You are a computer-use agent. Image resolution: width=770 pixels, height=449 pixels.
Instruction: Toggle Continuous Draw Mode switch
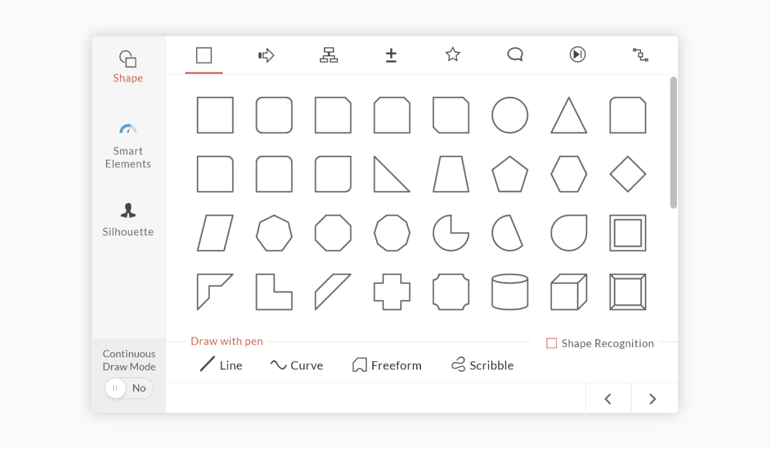coord(129,388)
